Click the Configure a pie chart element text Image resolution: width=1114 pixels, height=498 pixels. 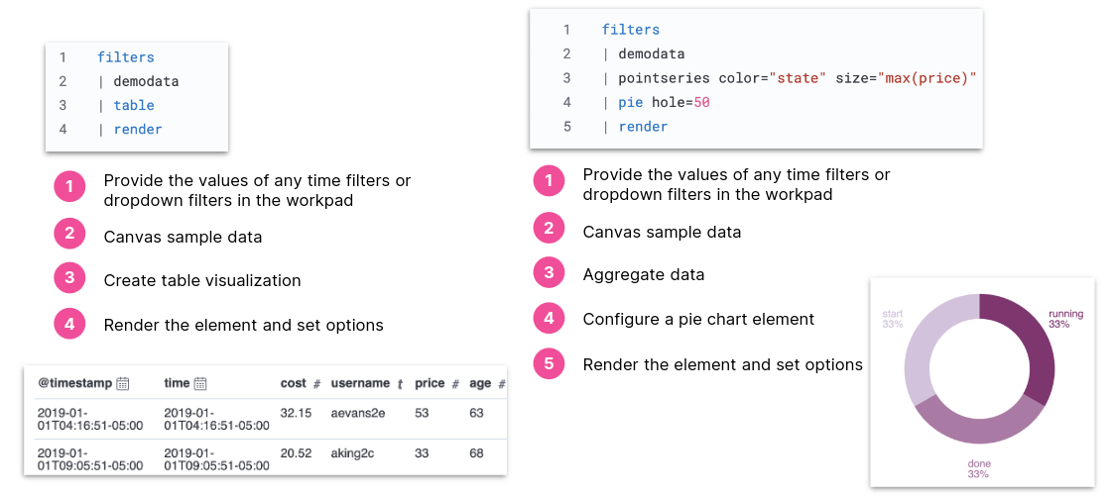pyautogui.click(x=698, y=320)
